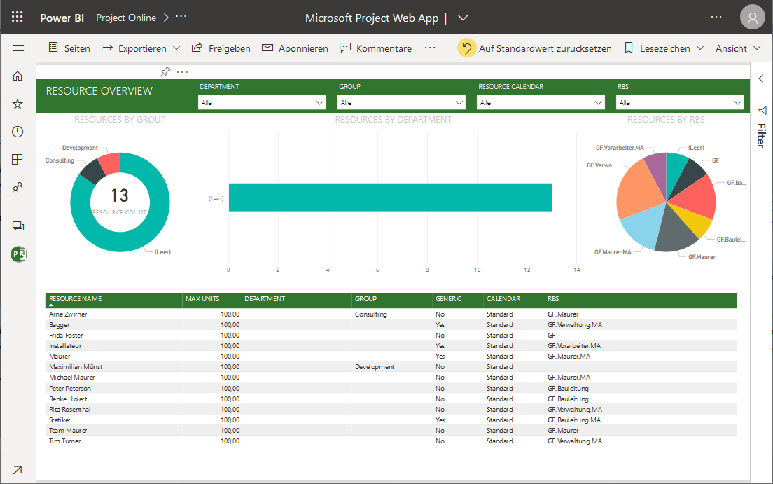The height and width of the screenshot is (484, 773).
Task: Click Abonnieren to subscribe
Action: [x=295, y=48]
